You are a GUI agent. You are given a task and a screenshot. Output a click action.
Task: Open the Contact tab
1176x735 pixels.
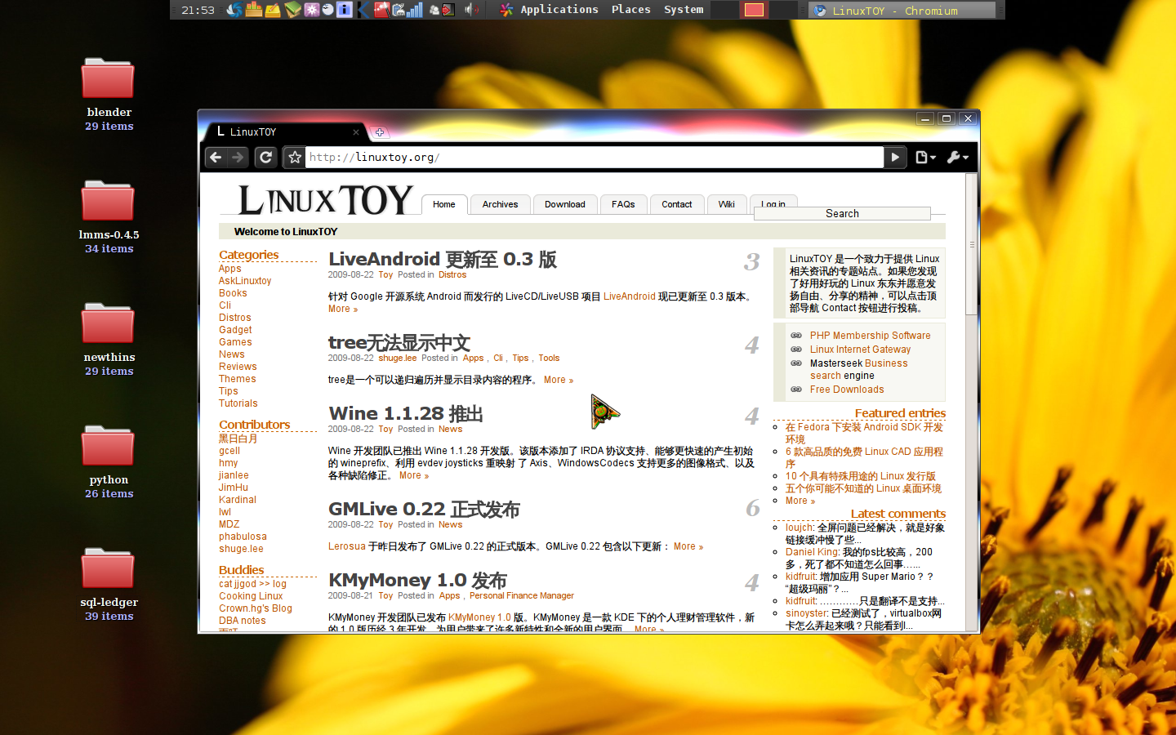[x=677, y=204]
